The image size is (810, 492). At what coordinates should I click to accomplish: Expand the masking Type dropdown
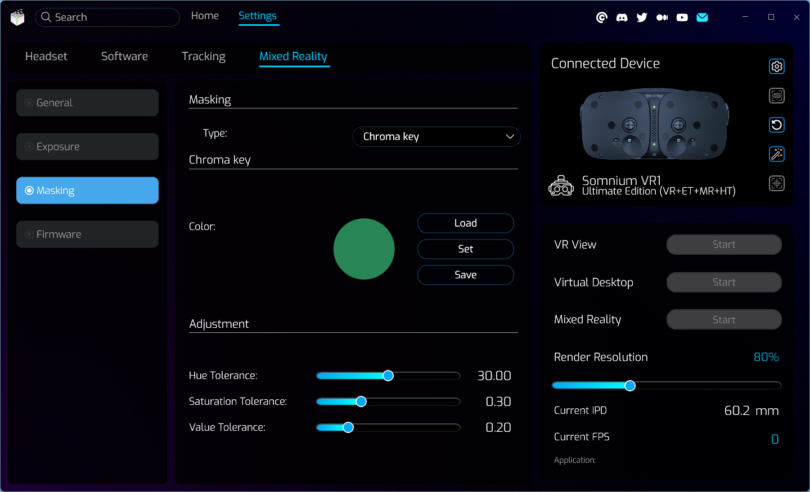pyautogui.click(x=436, y=137)
